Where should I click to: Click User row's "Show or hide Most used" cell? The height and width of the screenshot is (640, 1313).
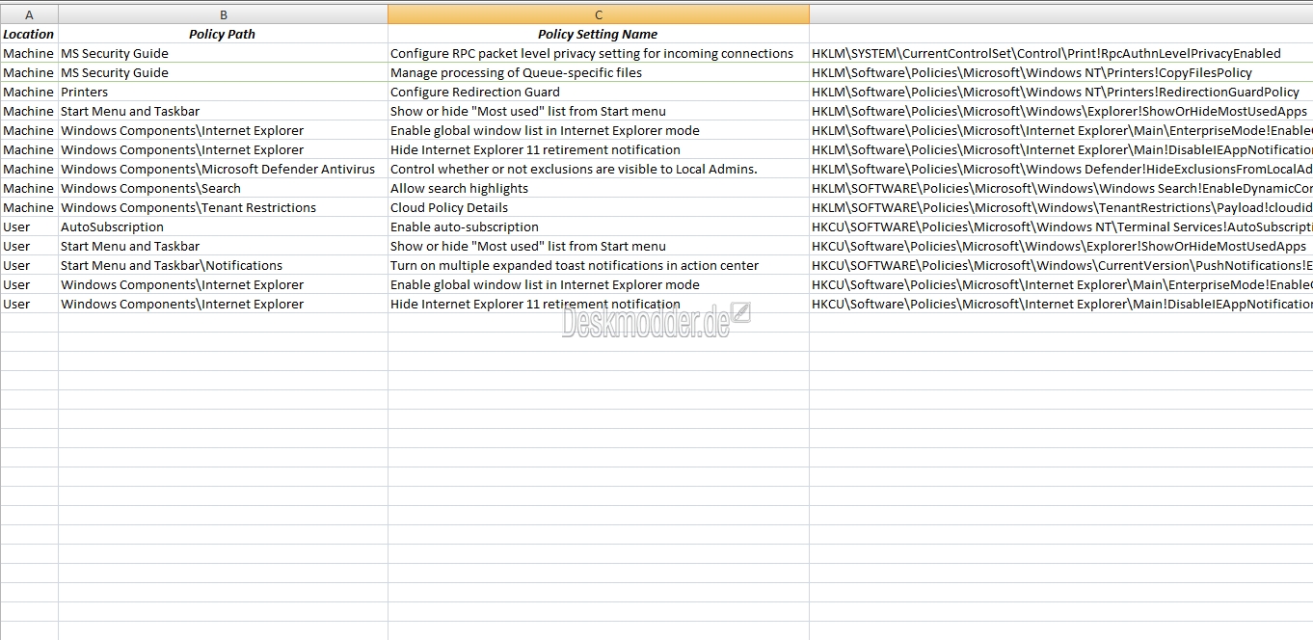(599, 246)
